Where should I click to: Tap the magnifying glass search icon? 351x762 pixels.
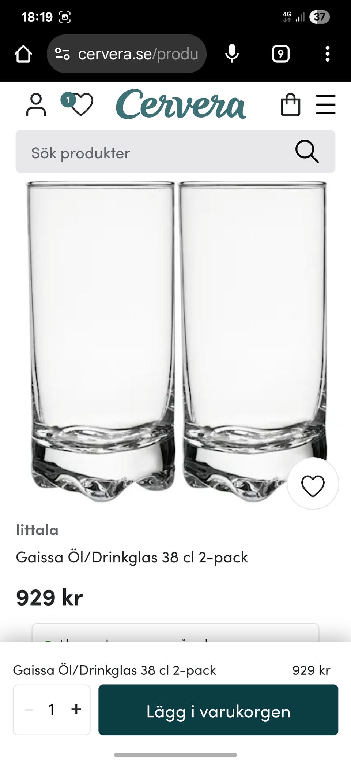[307, 151]
